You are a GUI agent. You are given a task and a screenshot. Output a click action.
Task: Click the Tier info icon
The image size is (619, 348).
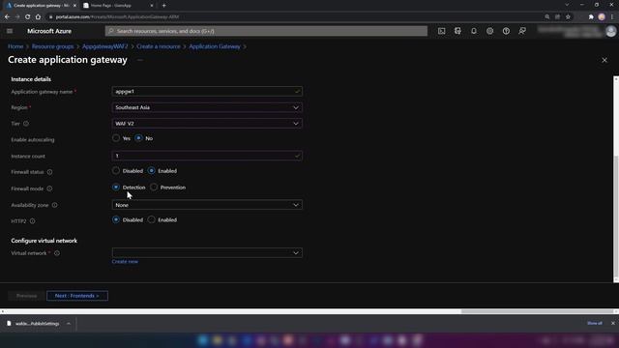pyautogui.click(x=26, y=124)
